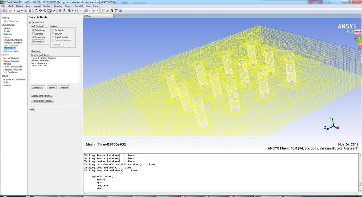Open saved views dropdown arrow
362x197 pixels.
point(72,11)
